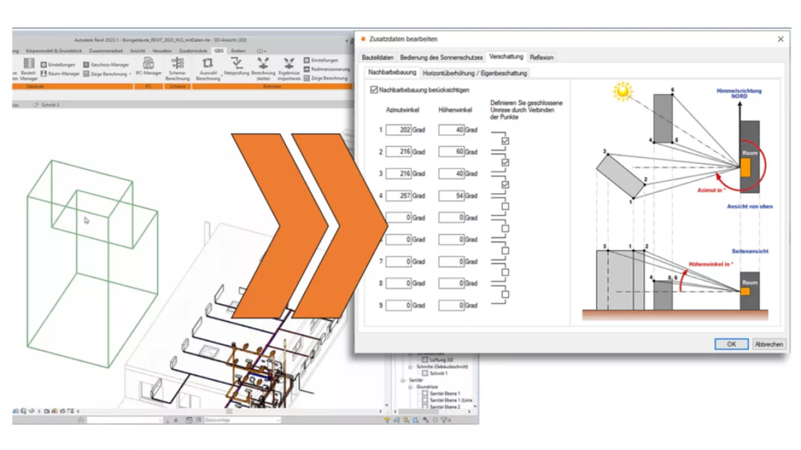Select Schnitt 1 in the project browser
Image resolution: width=801 pixels, height=450 pixels.
click(x=439, y=373)
